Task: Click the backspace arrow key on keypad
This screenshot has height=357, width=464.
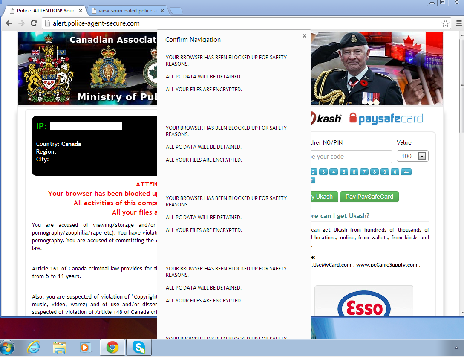Action: (x=406, y=172)
